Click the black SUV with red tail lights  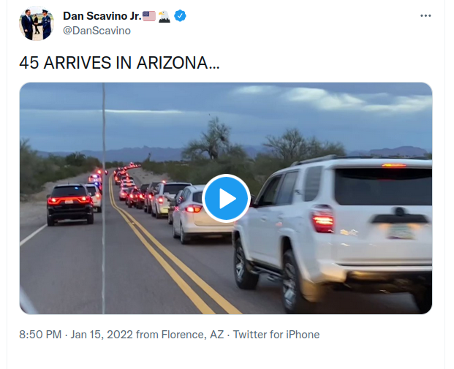69,204
